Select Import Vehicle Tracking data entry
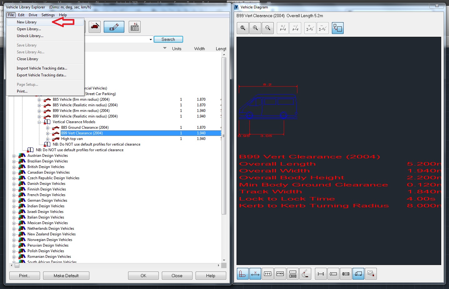Viewport: 449px width, 289px height. click(x=45, y=68)
